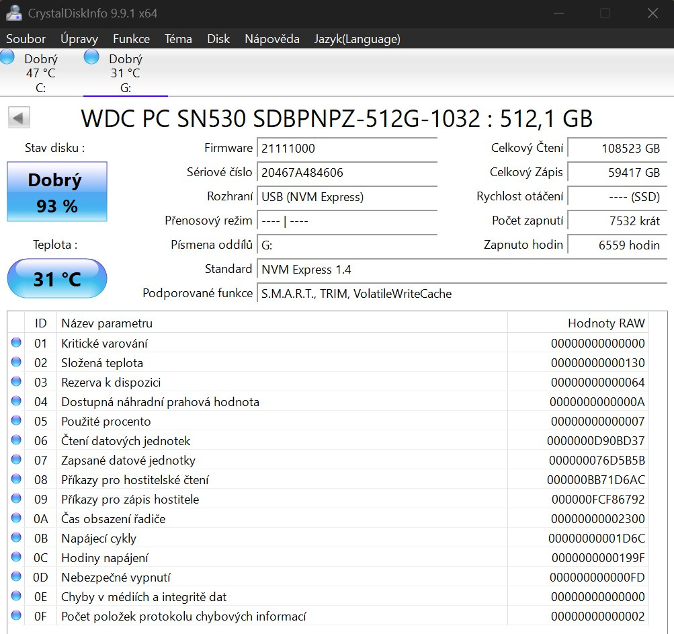Click the Firmware field 21111000
674x634 pixels.
pos(347,149)
